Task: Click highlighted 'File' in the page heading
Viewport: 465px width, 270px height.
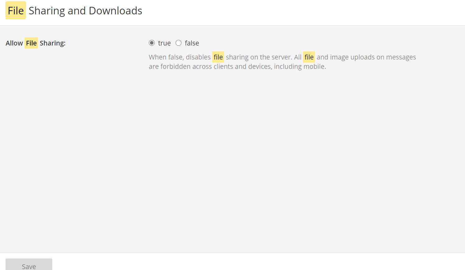Action: pyautogui.click(x=16, y=11)
